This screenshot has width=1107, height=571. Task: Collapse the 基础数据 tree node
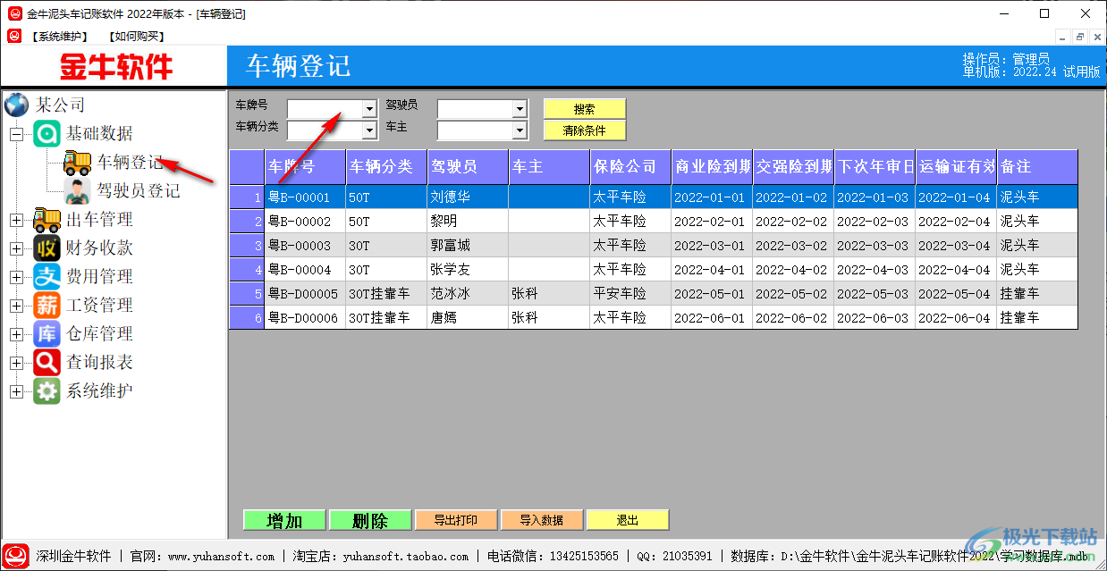[16, 134]
